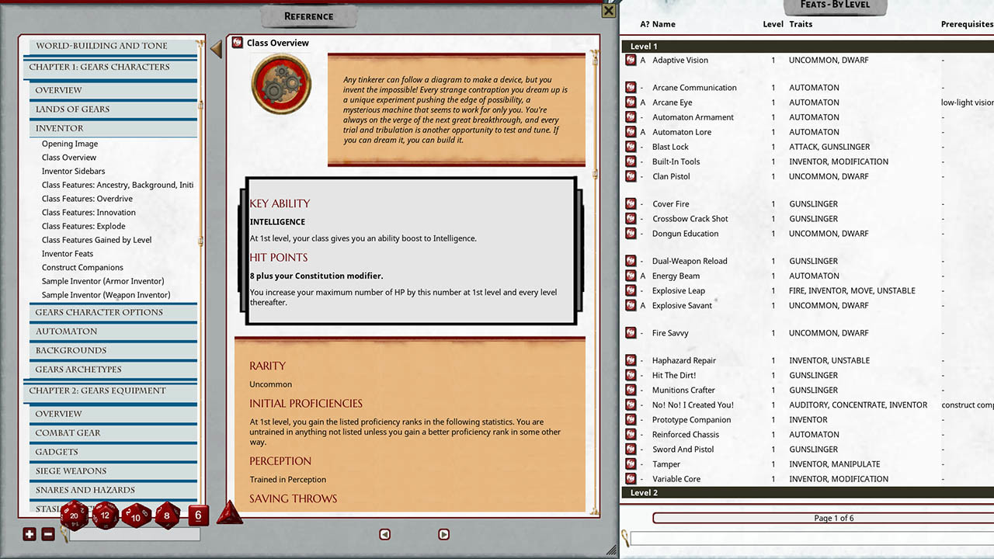Go back using the left page arrow
This screenshot has height=559, width=994.
coord(384,534)
